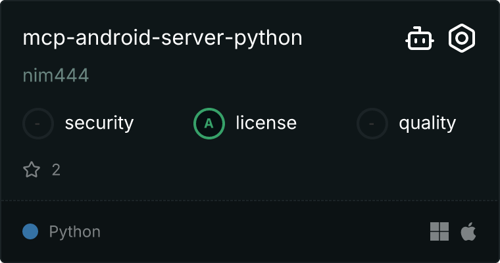The width and height of the screenshot is (500, 263).
Task: Click the star count number 2
Action: click(56, 170)
